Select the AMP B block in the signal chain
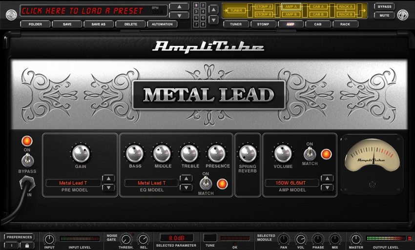415x250 pixels. [x=291, y=14]
